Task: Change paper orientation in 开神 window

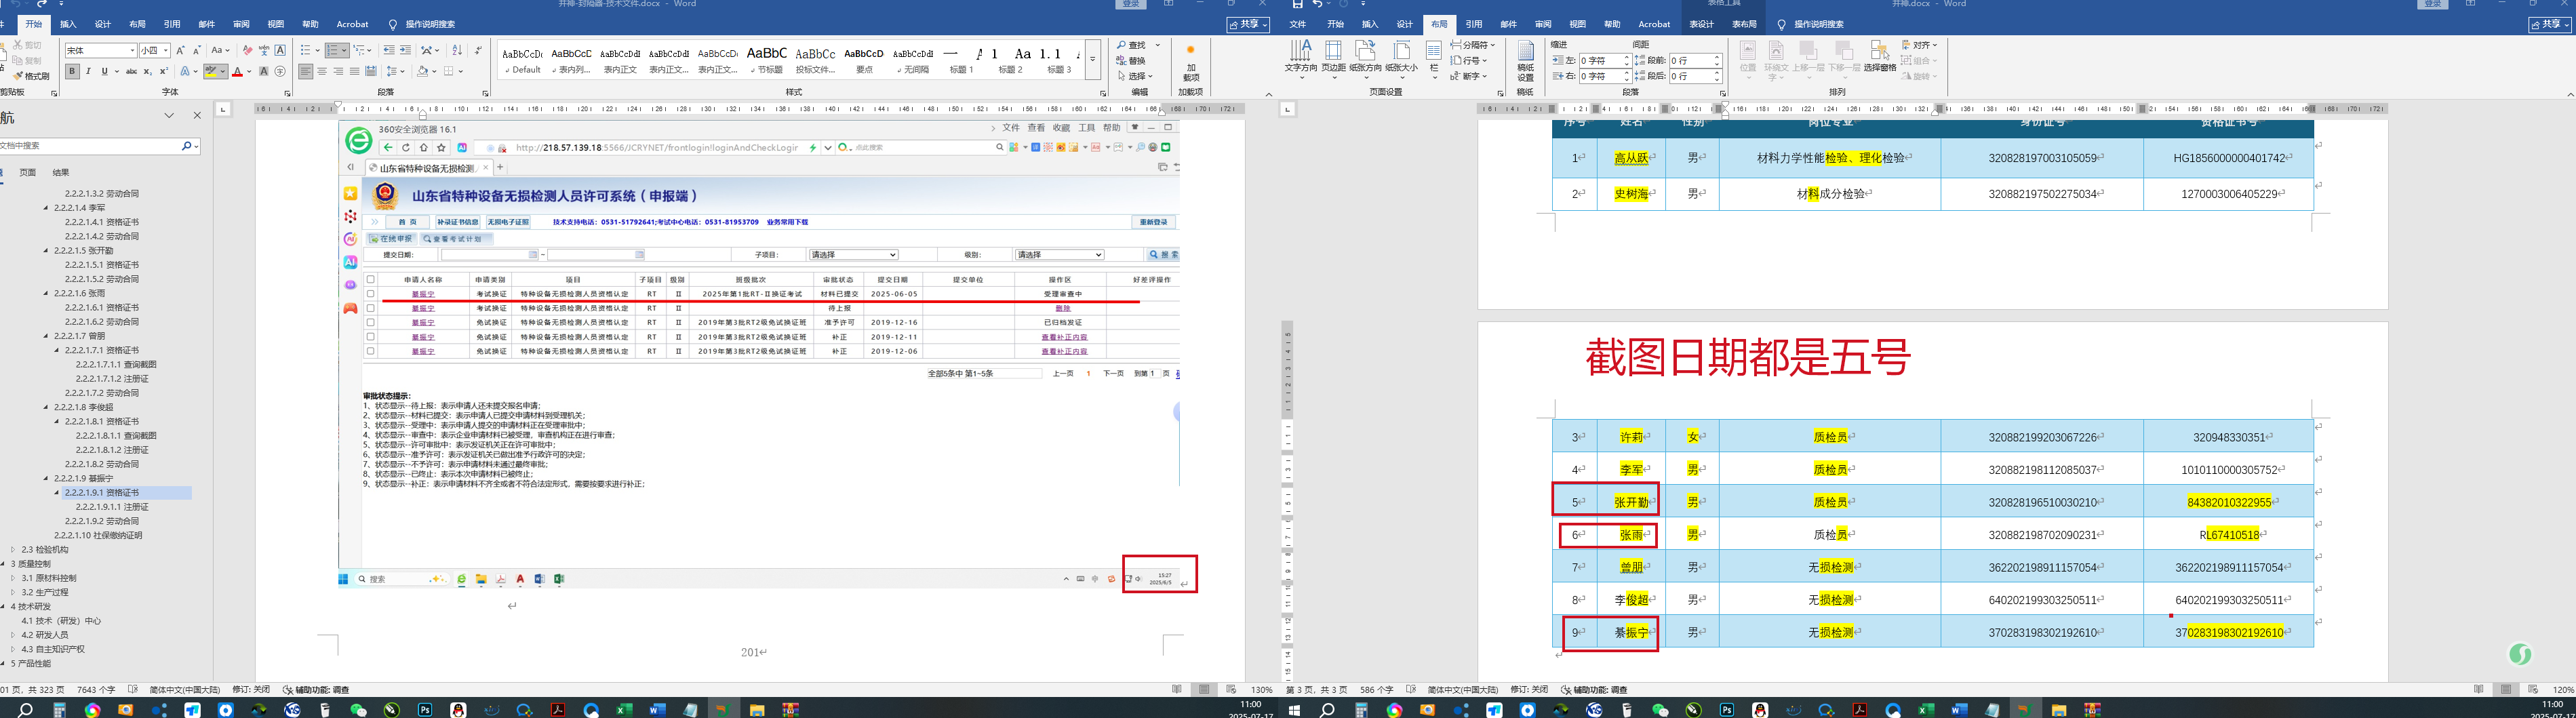Action: click(1365, 58)
